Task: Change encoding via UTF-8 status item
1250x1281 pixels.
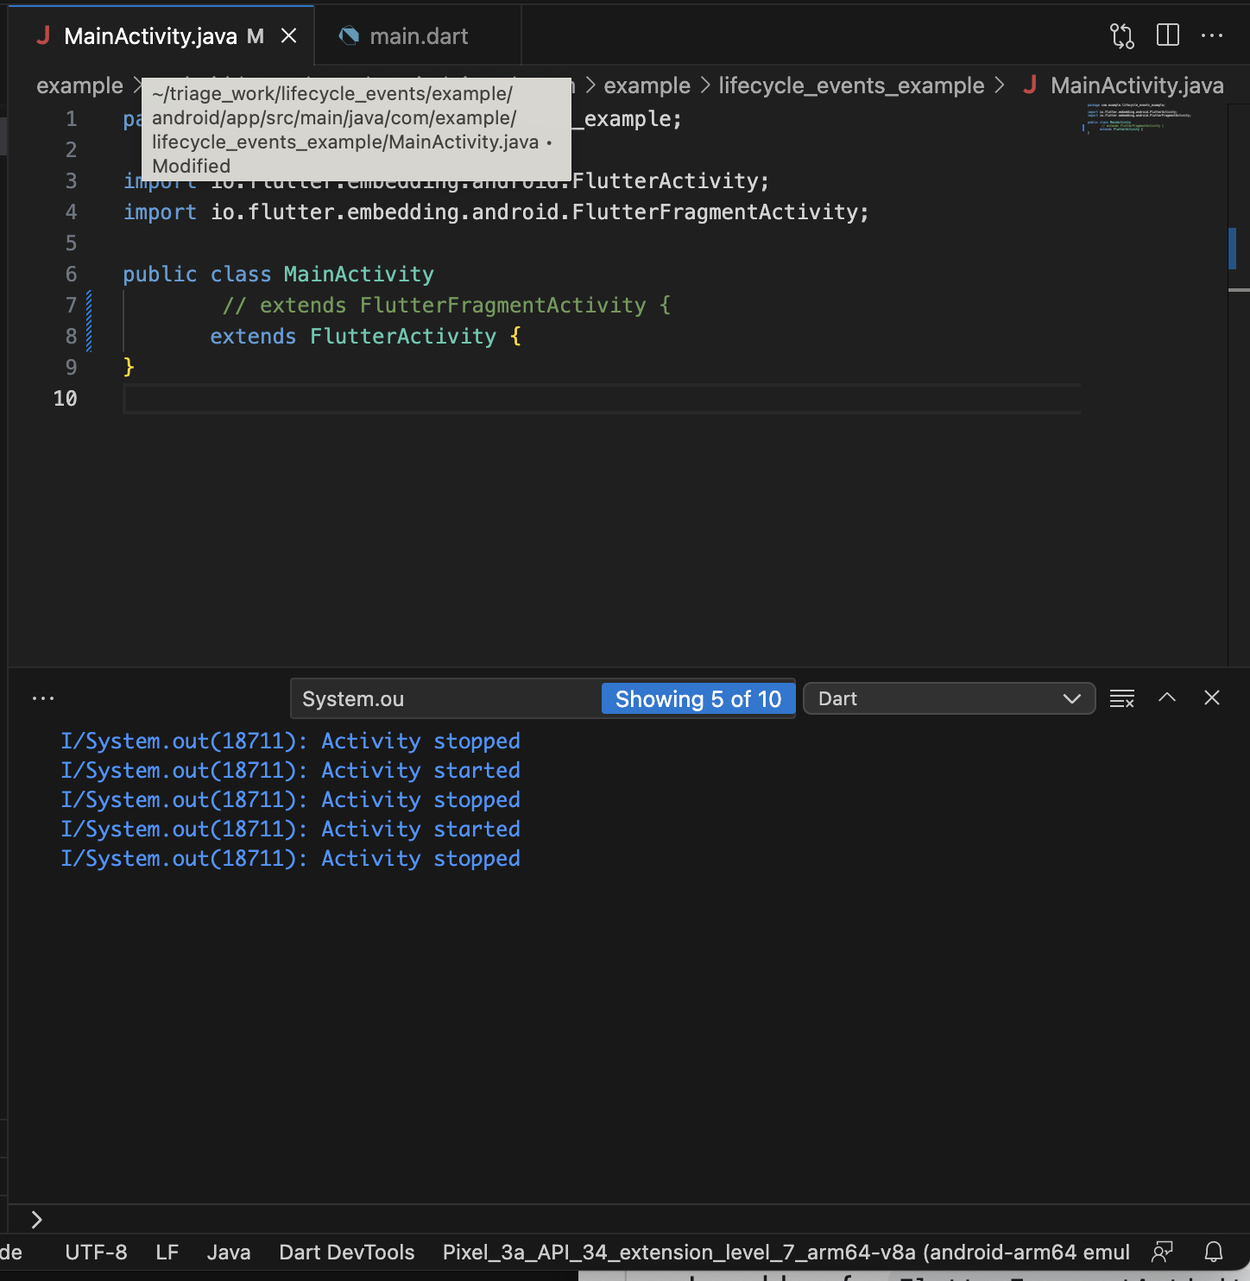Action: tap(96, 1253)
